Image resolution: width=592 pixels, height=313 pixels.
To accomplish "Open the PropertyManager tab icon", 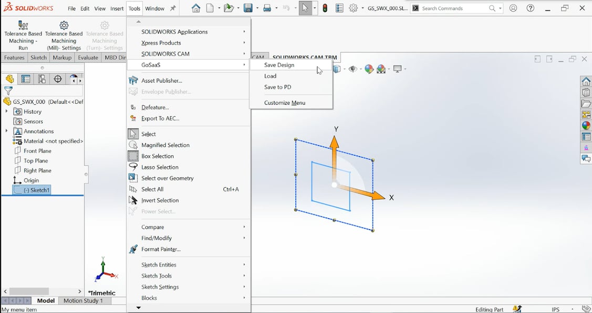I will tap(26, 79).
